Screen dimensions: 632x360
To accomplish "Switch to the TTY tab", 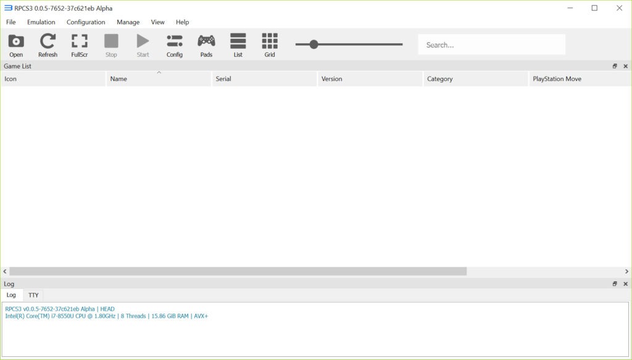I will point(33,295).
